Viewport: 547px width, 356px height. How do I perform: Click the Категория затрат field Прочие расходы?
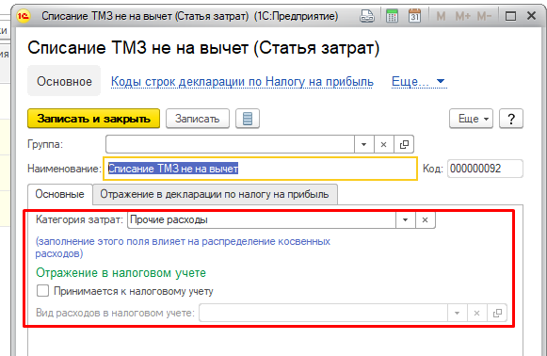(262, 219)
